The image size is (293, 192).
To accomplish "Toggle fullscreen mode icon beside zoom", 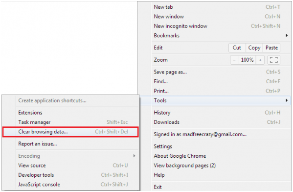I will coord(274,60).
